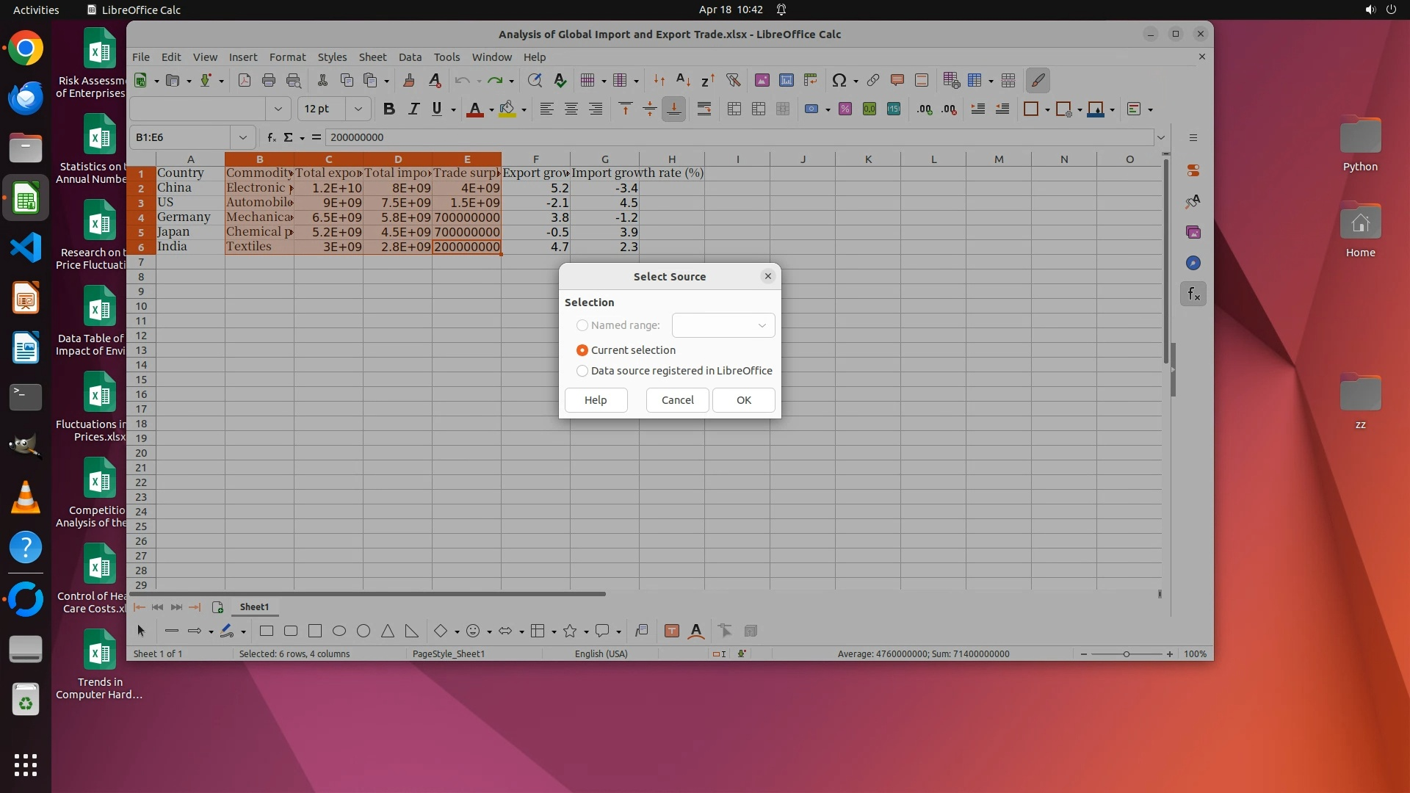This screenshot has width=1410, height=793.
Task: Open the Data menu
Action: [x=410, y=57]
